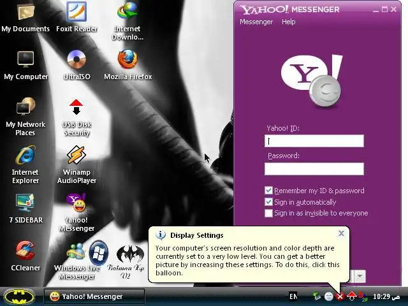Open the Messenger menu
Image resolution: width=408 pixels, height=306 pixels.
click(x=256, y=22)
